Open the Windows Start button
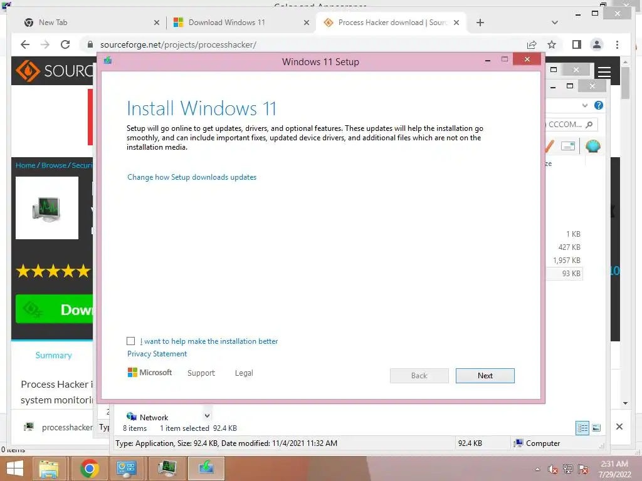642x481 pixels. [x=15, y=468]
